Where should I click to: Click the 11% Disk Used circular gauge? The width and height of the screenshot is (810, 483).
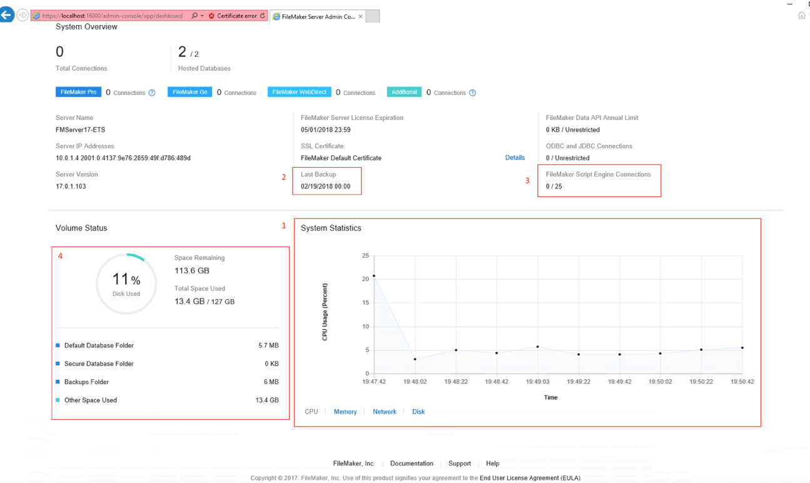tap(126, 283)
